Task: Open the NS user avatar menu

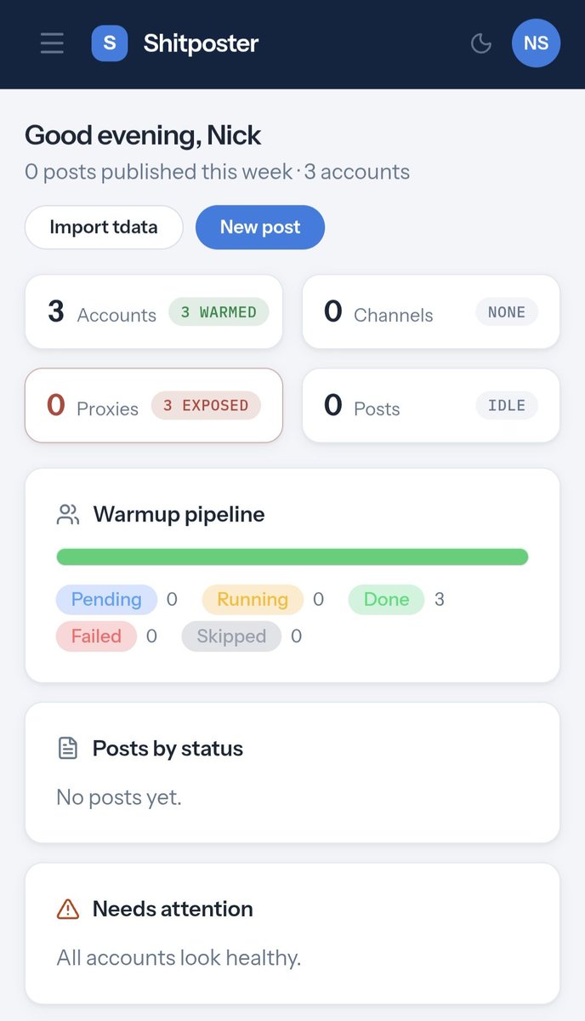Action: (536, 43)
